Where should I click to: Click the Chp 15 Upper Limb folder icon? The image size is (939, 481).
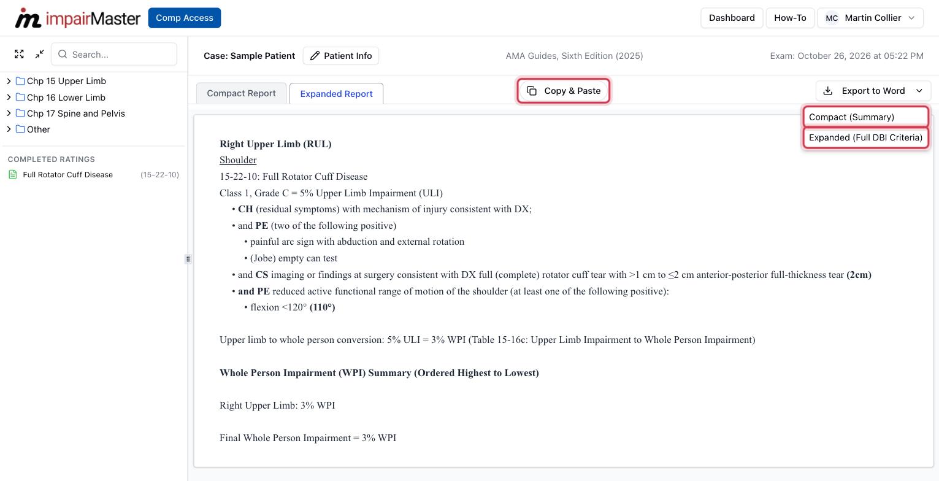click(20, 81)
